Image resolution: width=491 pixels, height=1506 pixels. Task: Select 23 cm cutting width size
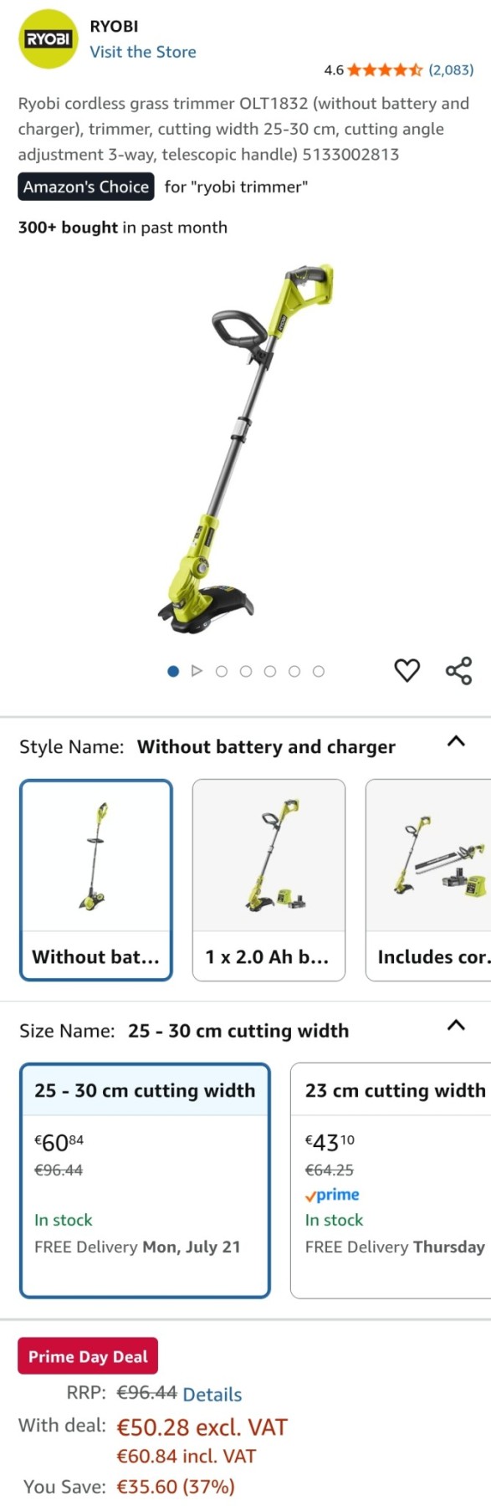click(391, 1180)
